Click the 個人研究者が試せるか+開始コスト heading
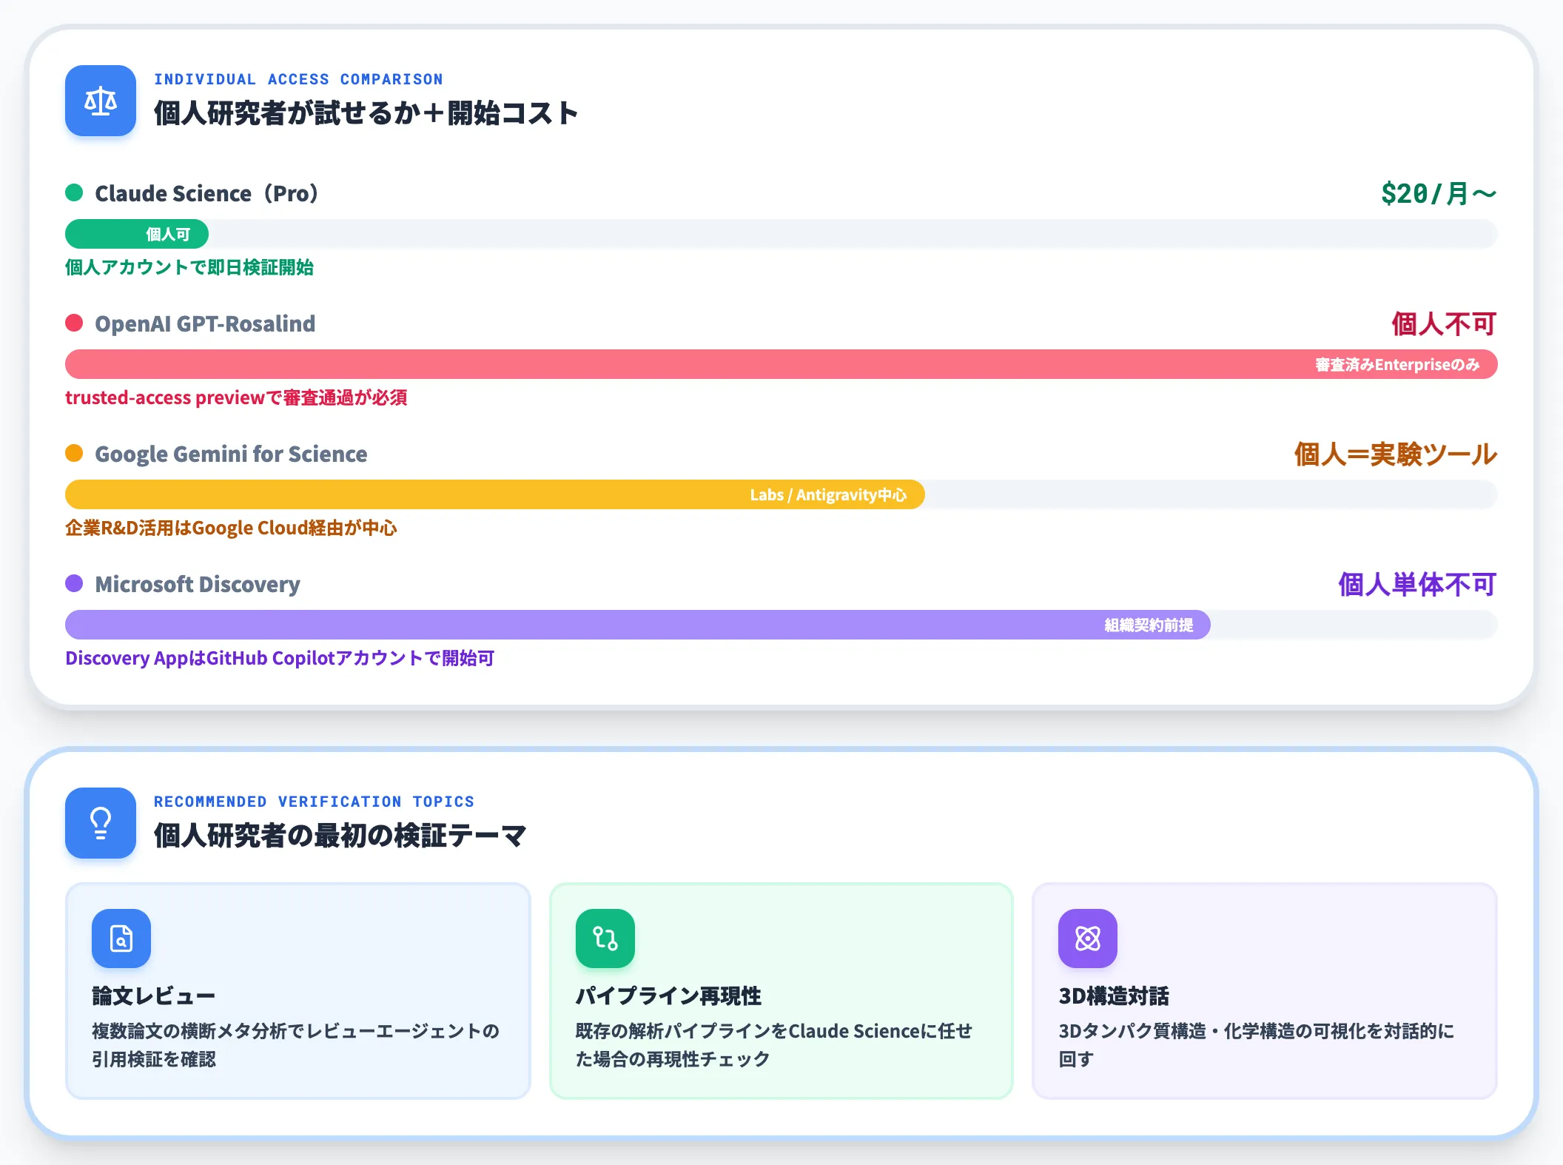 coord(366,113)
